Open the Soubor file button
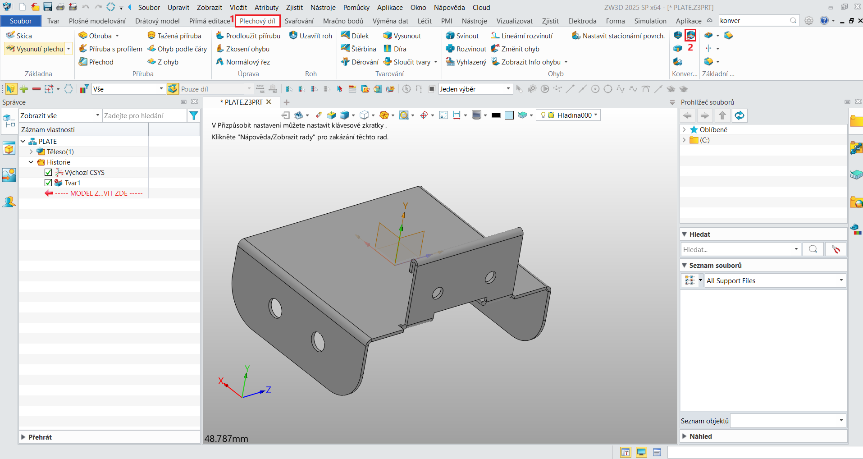 [21, 21]
